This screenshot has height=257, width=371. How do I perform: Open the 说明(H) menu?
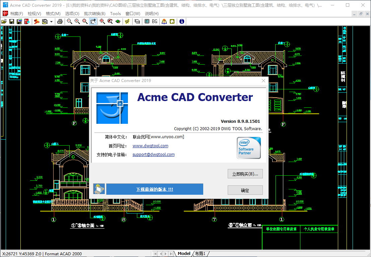click(152, 14)
